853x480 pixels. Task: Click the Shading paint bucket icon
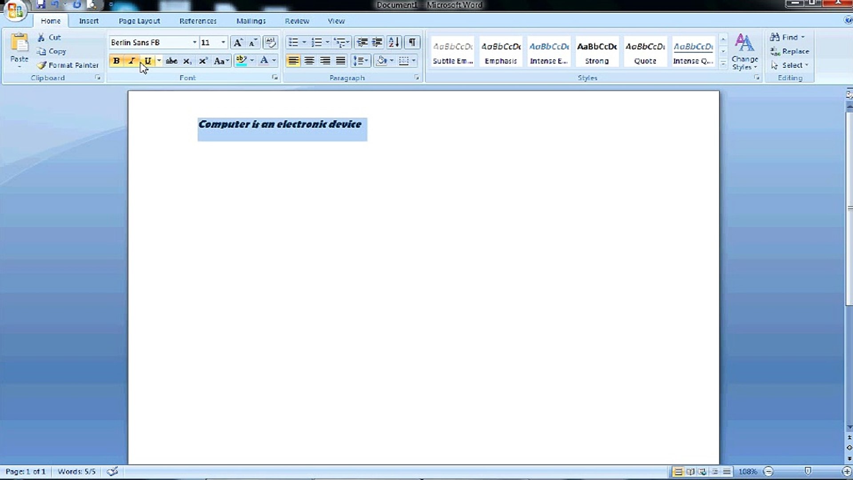pos(381,61)
